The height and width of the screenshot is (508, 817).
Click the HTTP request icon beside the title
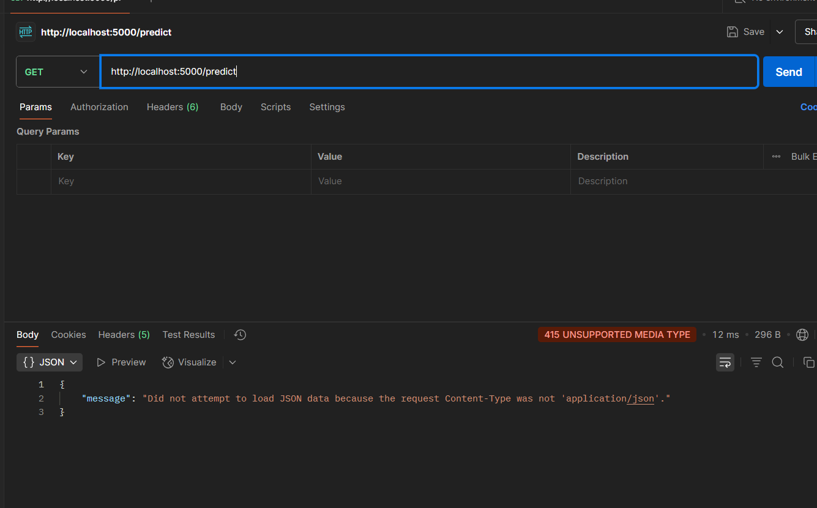tap(26, 32)
